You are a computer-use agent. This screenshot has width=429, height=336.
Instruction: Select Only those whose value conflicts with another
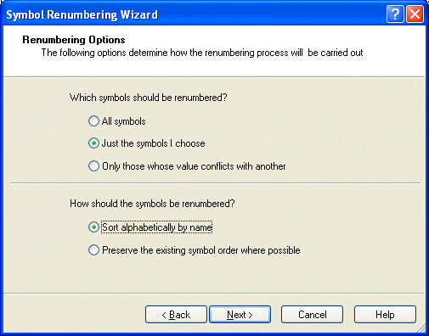(x=187, y=166)
